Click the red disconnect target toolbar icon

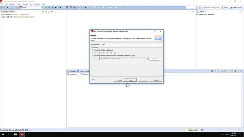[67, 8]
